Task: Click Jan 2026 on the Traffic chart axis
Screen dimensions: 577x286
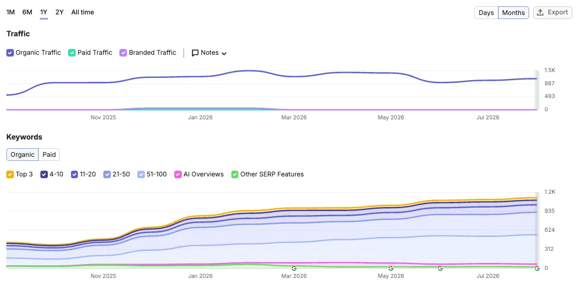Action: (200, 118)
